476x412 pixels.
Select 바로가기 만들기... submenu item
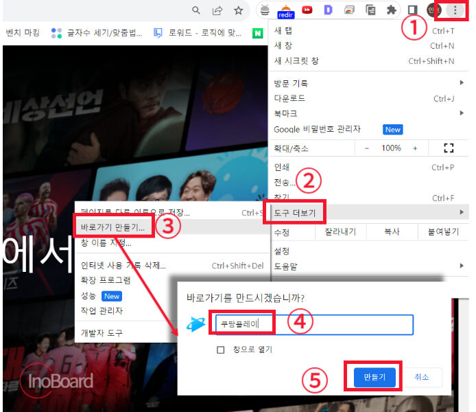click(172, 227)
